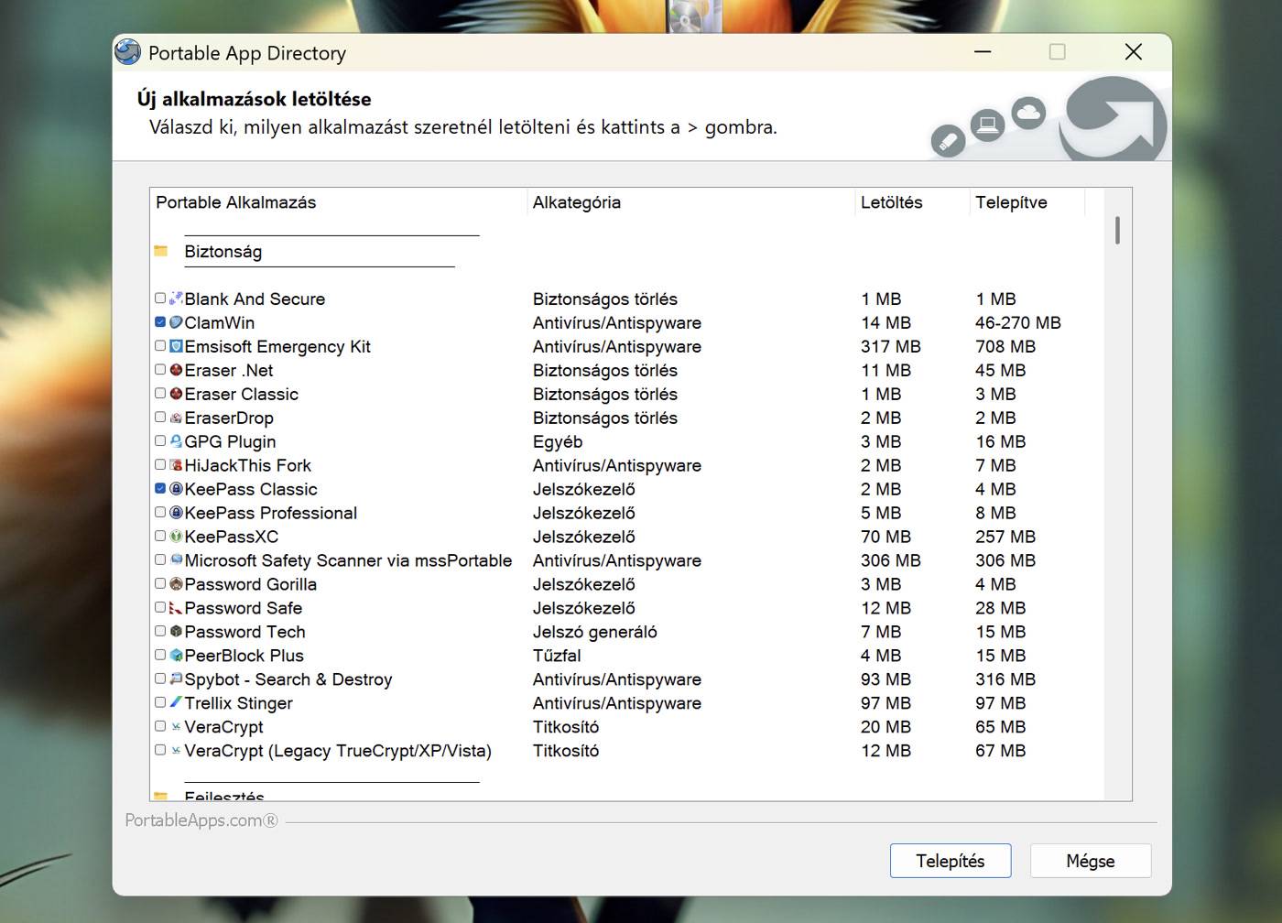Image resolution: width=1282 pixels, height=923 pixels.
Task: Click the app list scrollbar thumb
Action: pyautogui.click(x=1117, y=230)
